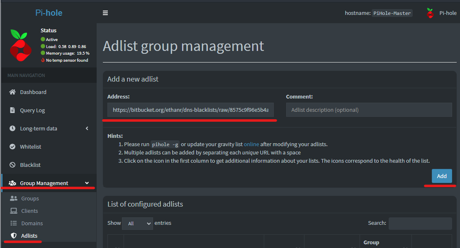This screenshot has width=460, height=248.
Task: Select the Clients monitor icon
Action: click(14, 211)
